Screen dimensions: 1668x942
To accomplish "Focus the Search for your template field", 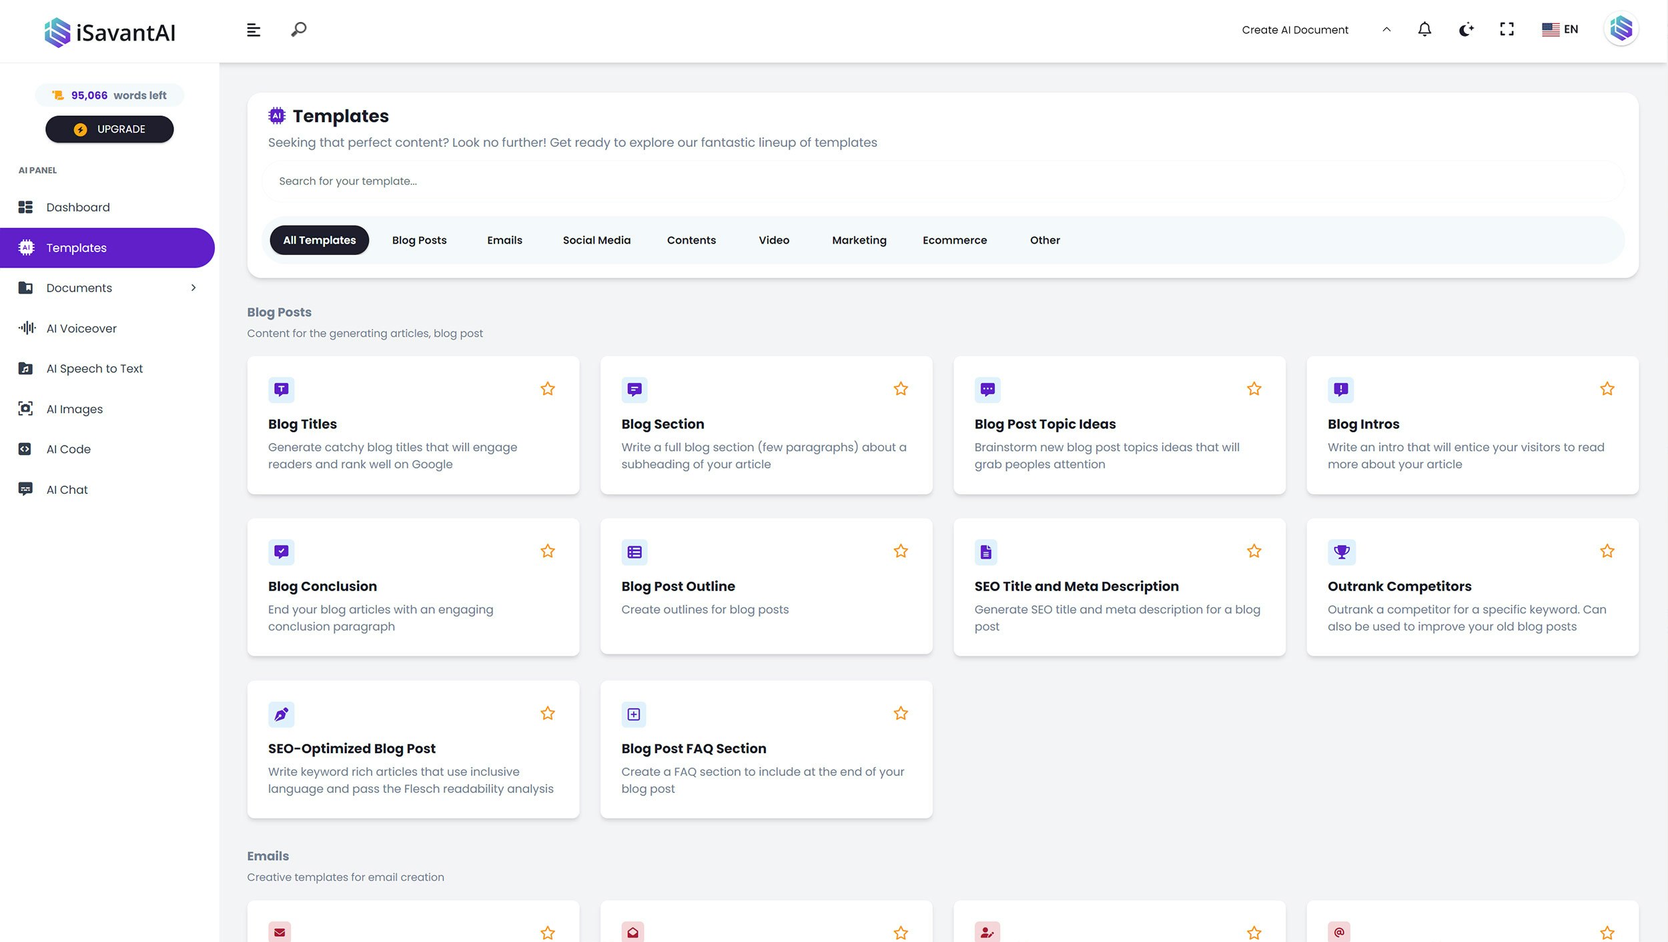I will tap(943, 181).
